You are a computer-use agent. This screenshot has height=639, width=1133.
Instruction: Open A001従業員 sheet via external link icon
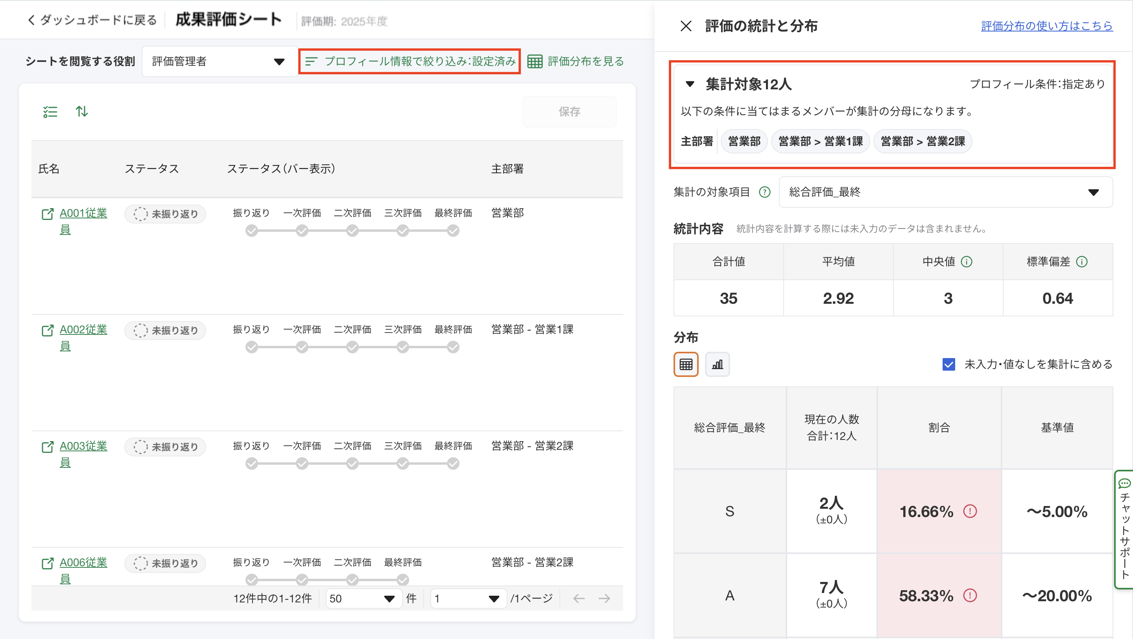(x=48, y=214)
